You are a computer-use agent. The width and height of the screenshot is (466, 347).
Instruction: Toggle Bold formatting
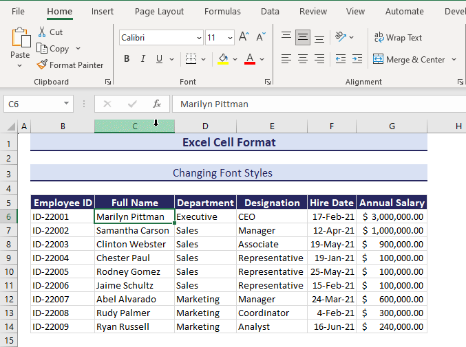pos(127,59)
